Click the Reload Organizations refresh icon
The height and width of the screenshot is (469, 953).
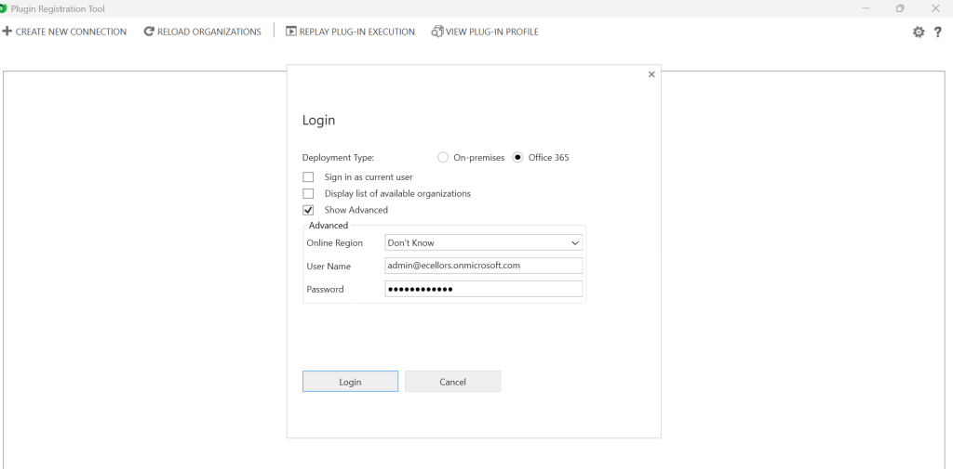[149, 32]
